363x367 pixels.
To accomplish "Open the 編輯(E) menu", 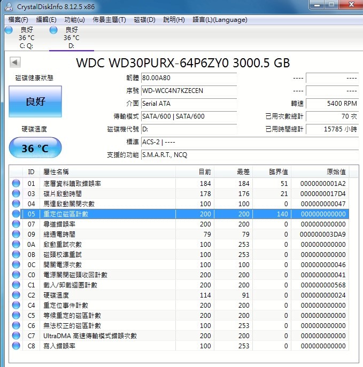I will coord(46,20).
